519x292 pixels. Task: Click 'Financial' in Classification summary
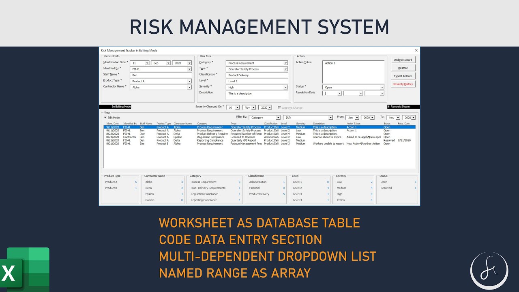pyautogui.click(x=254, y=188)
